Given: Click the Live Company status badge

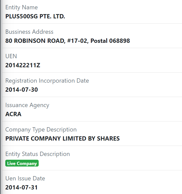Looking at the screenshot, I should pyautogui.click(x=22, y=164).
